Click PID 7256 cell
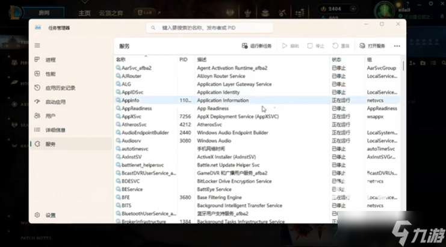 pyautogui.click(x=185, y=117)
